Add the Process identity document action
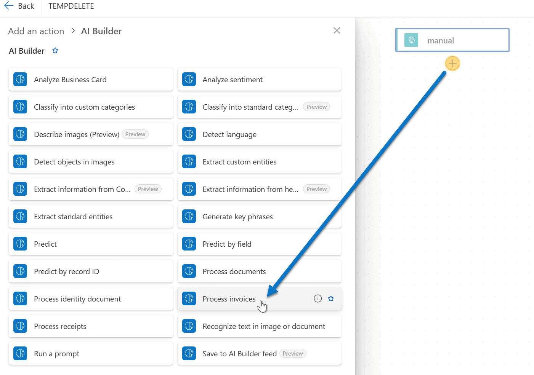Screen dimensions: 534x375 point(91,298)
